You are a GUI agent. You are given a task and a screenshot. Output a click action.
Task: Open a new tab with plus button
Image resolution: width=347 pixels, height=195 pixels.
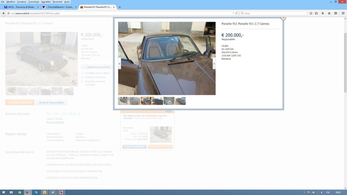click(120, 7)
